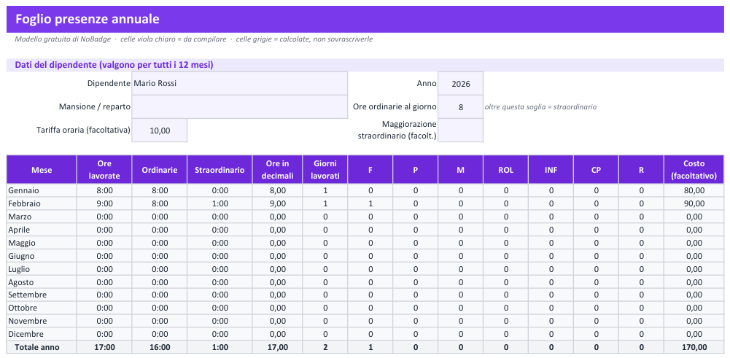Select the INF column header
730x358 pixels.
(x=551, y=170)
